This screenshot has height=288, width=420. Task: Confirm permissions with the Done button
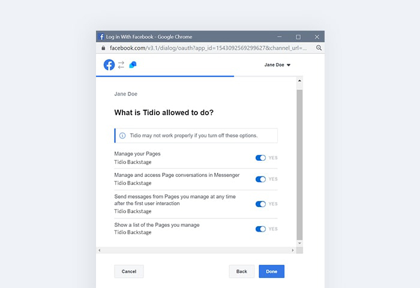[x=272, y=271]
